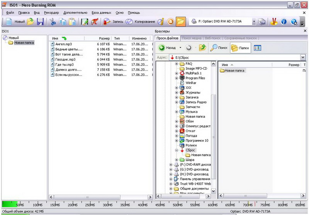
Task: Click the address field E:\Сброс
Action: coord(235,57)
